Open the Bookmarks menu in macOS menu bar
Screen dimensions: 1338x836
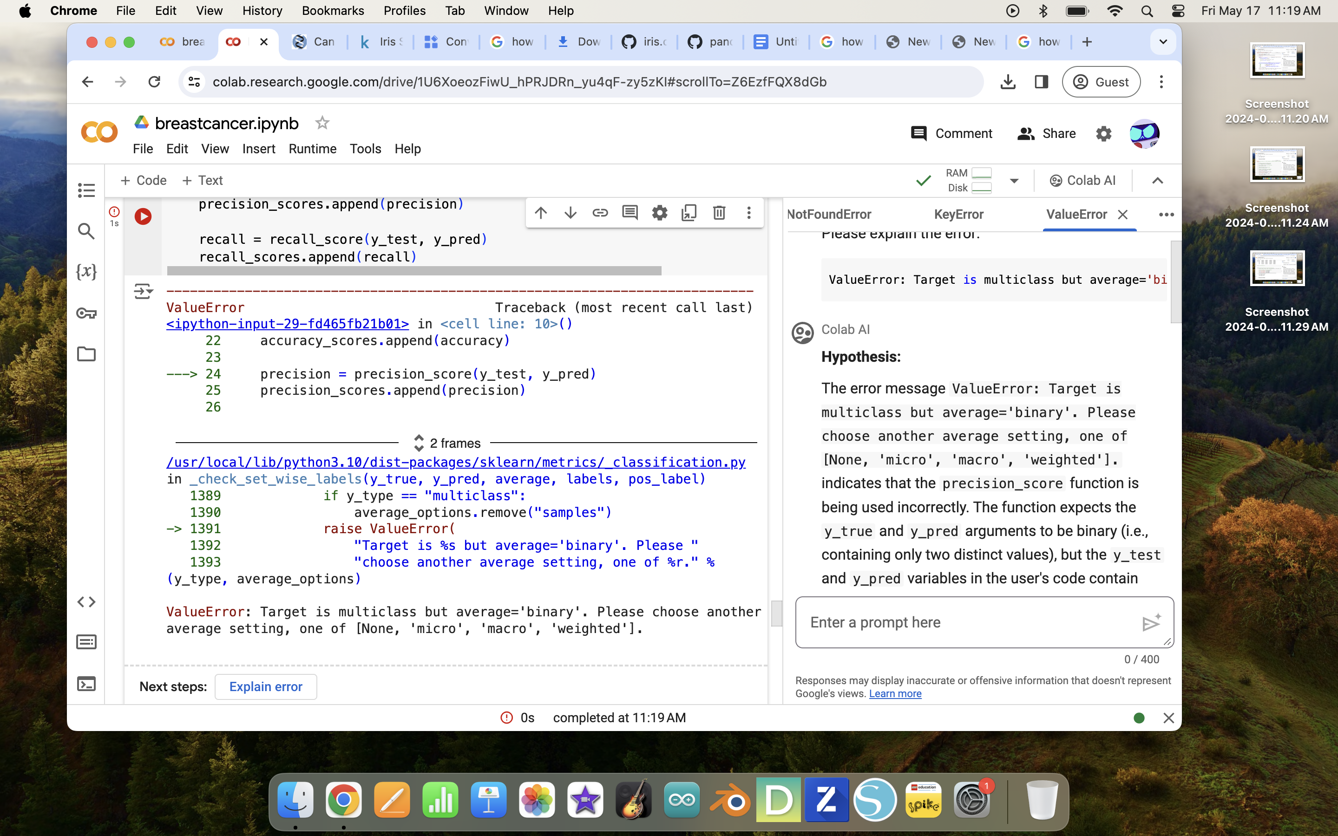point(333,11)
